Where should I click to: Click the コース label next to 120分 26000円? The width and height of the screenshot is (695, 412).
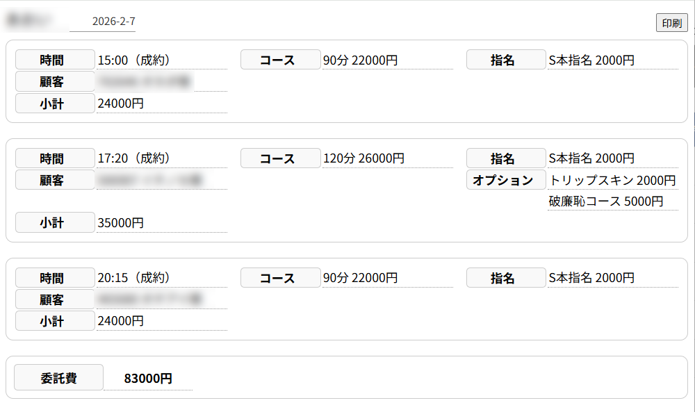pyautogui.click(x=280, y=158)
